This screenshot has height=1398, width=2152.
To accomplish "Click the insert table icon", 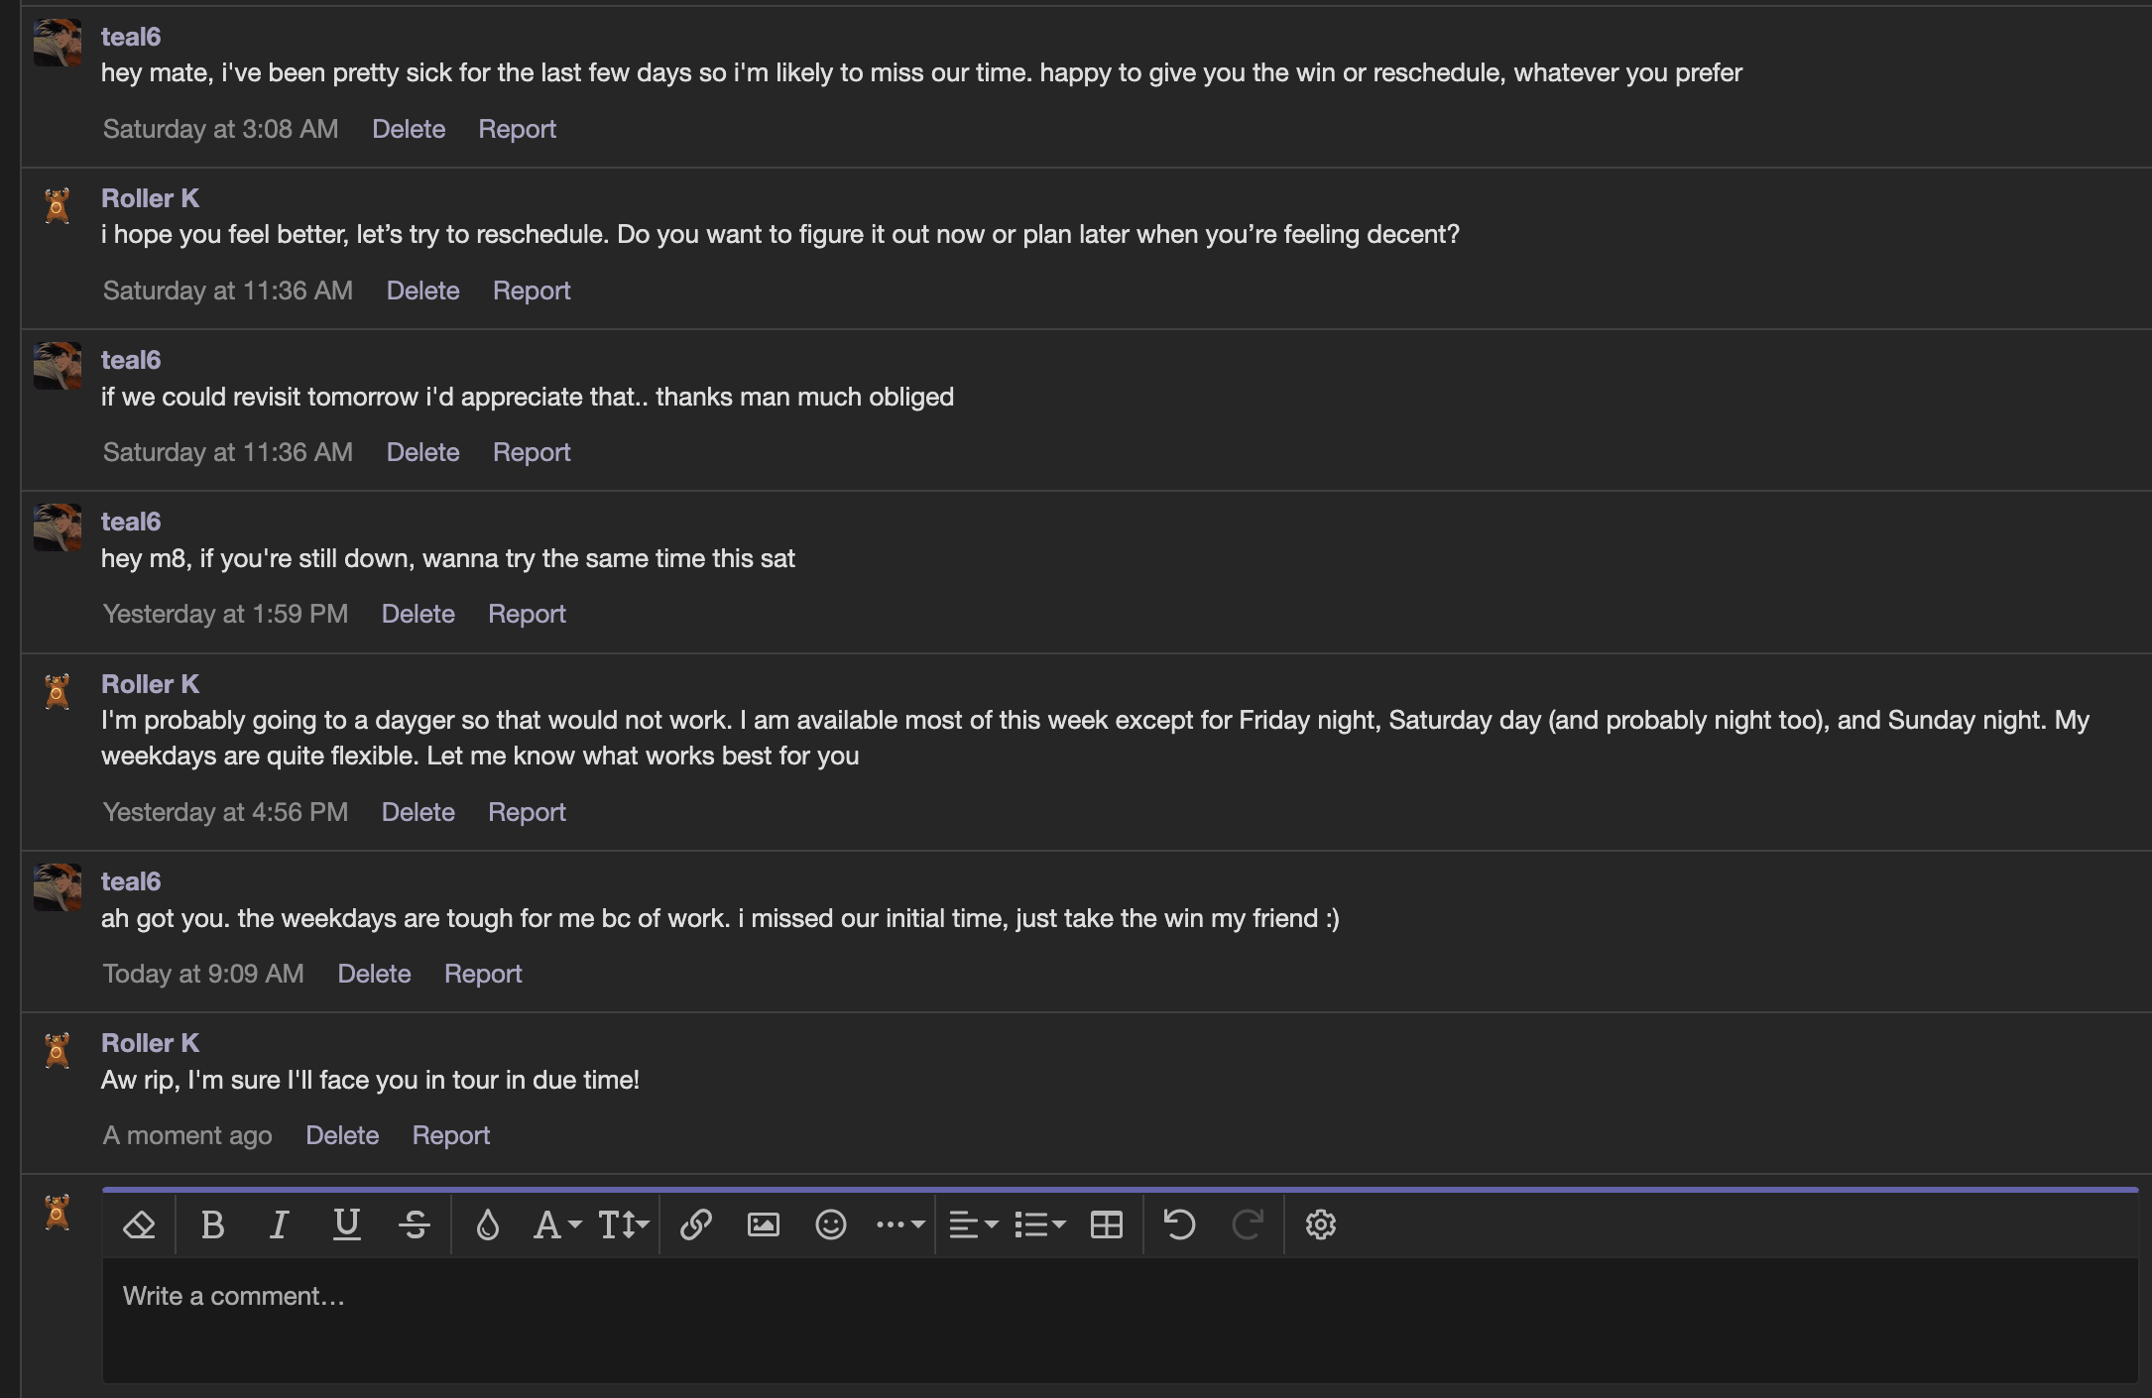I will coord(1106,1225).
